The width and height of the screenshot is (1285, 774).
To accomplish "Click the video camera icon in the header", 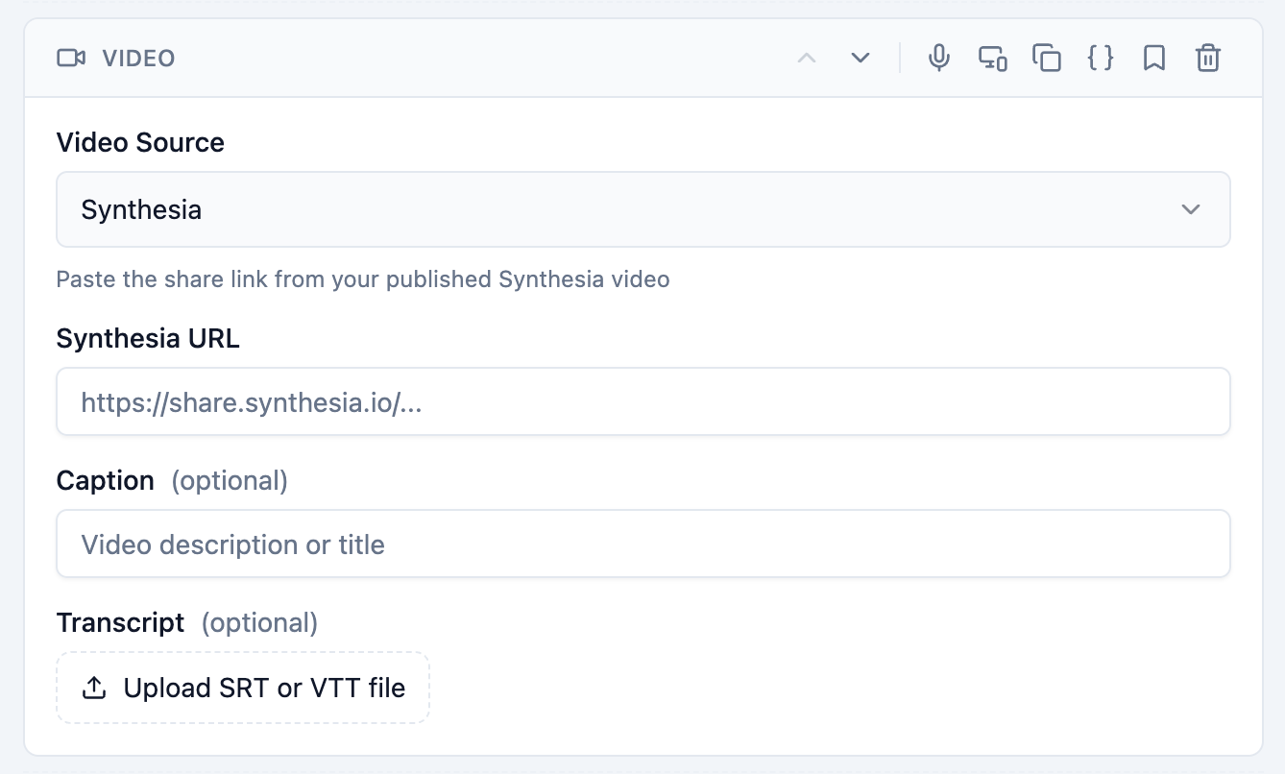I will click(68, 58).
